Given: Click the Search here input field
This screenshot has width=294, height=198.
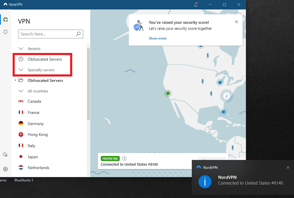Looking at the screenshot, I should coord(51,34).
